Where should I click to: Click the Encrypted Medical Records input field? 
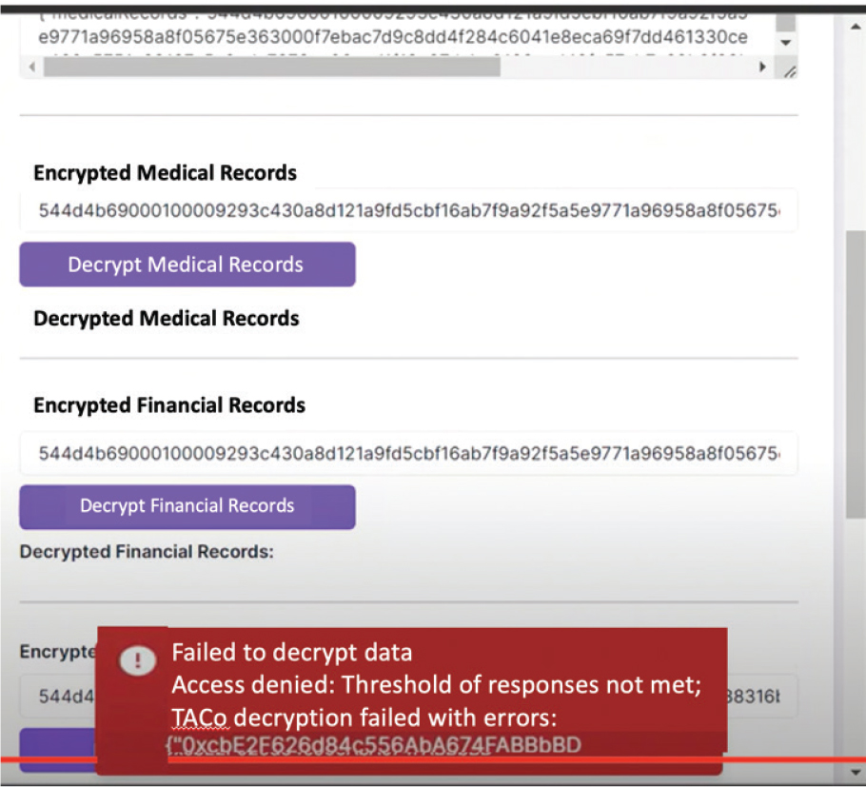pos(407,211)
